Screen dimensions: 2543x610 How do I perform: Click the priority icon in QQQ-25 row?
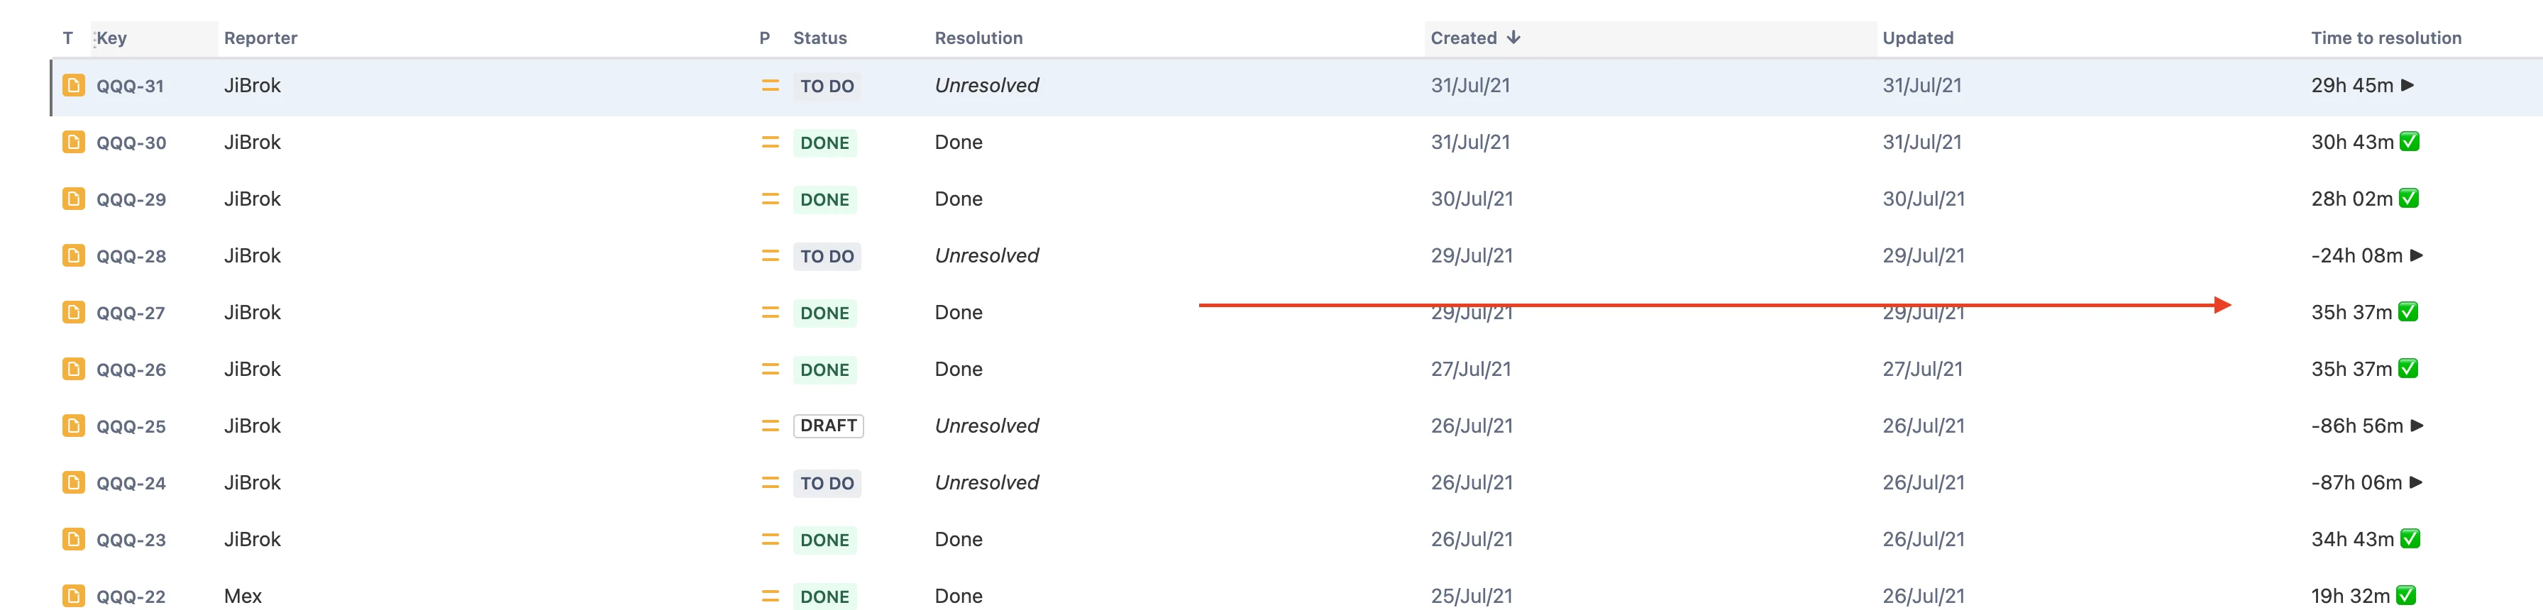click(x=770, y=426)
